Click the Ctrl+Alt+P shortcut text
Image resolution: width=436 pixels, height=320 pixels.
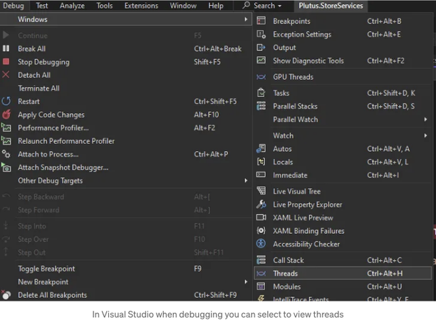click(x=211, y=154)
